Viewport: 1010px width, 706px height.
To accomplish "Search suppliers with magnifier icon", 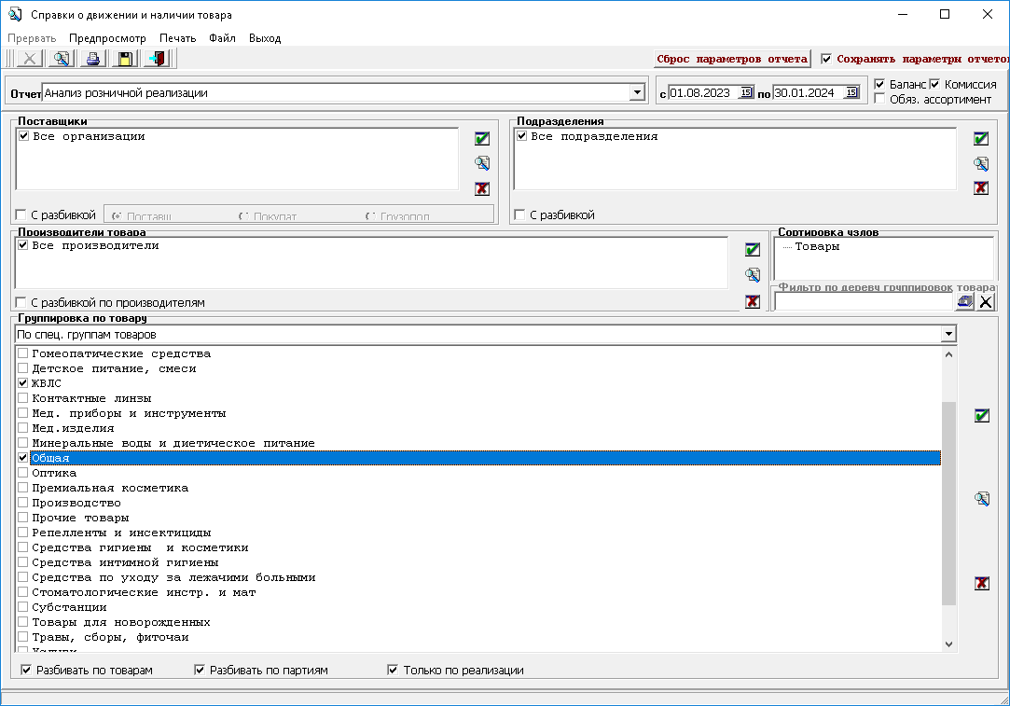I will (x=482, y=163).
